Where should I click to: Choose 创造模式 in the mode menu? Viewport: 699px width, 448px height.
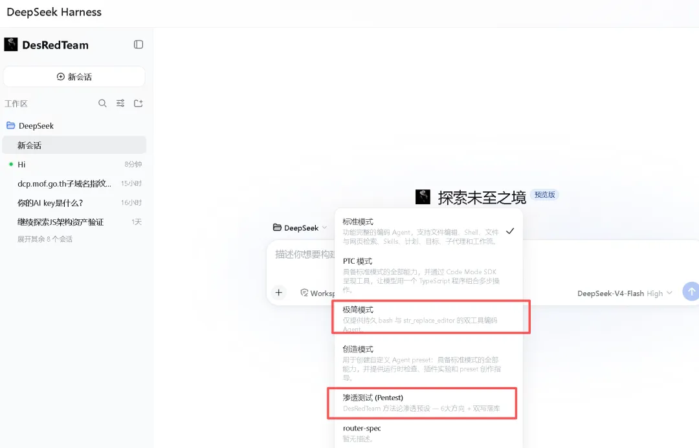(x=428, y=363)
